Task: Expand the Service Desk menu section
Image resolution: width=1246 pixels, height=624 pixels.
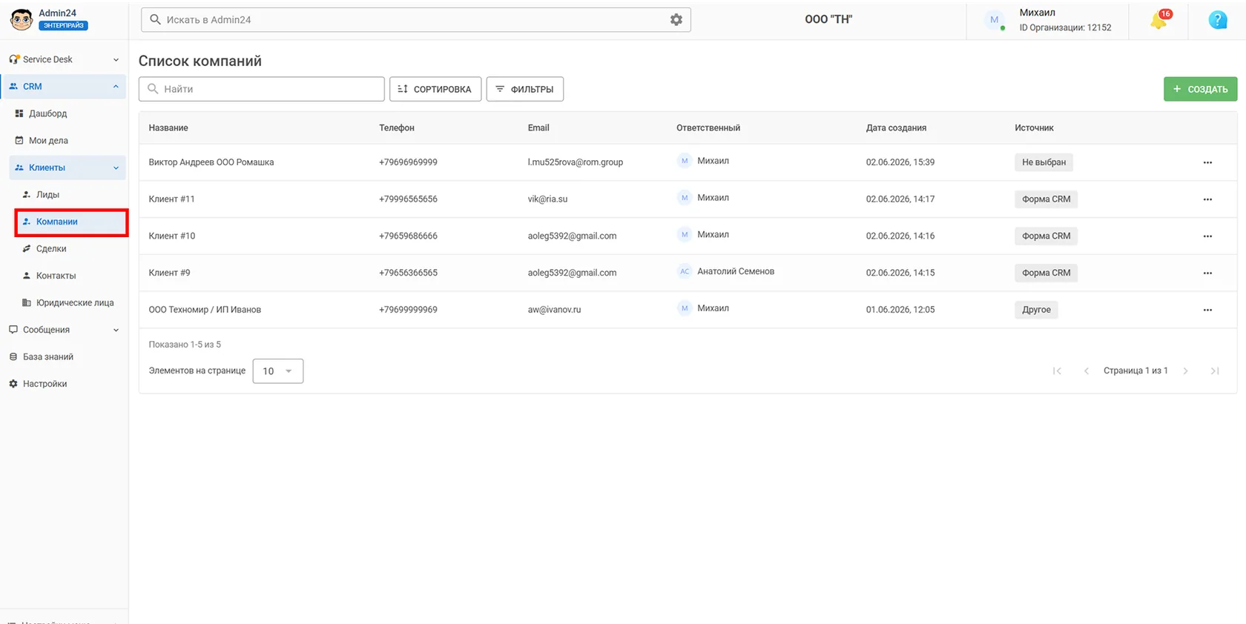Action: pos(64,59)
